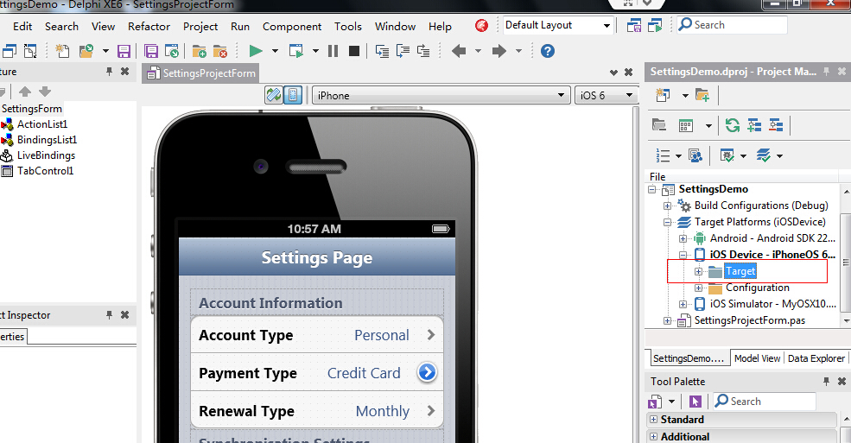Click the Save desktop layout icon

[634, 25]
